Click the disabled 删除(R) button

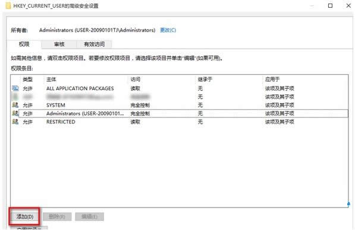57,217
